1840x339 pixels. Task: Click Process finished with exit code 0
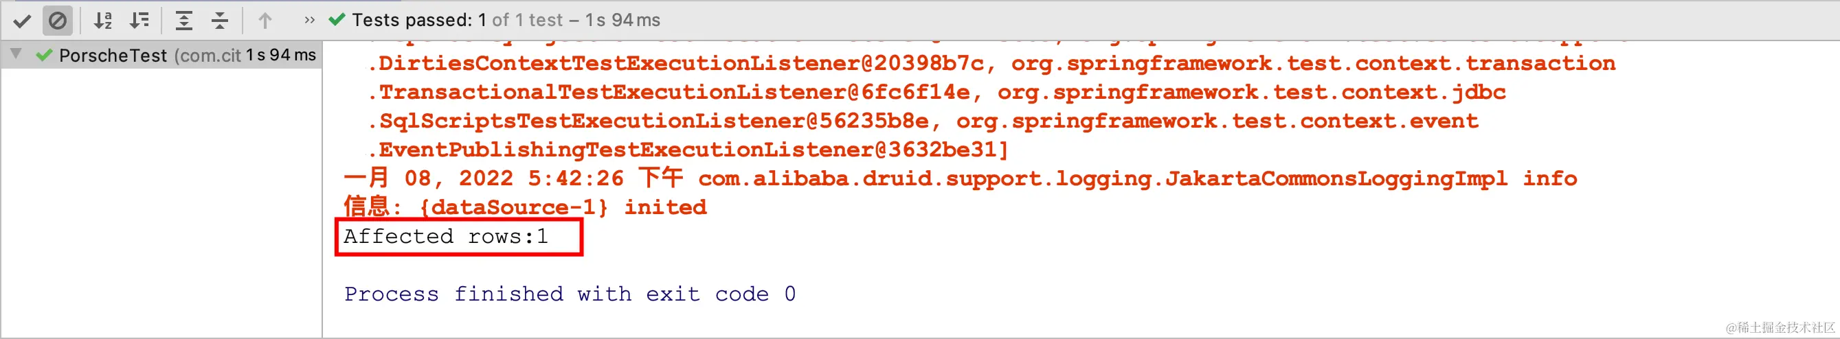(x=570, y=294)
